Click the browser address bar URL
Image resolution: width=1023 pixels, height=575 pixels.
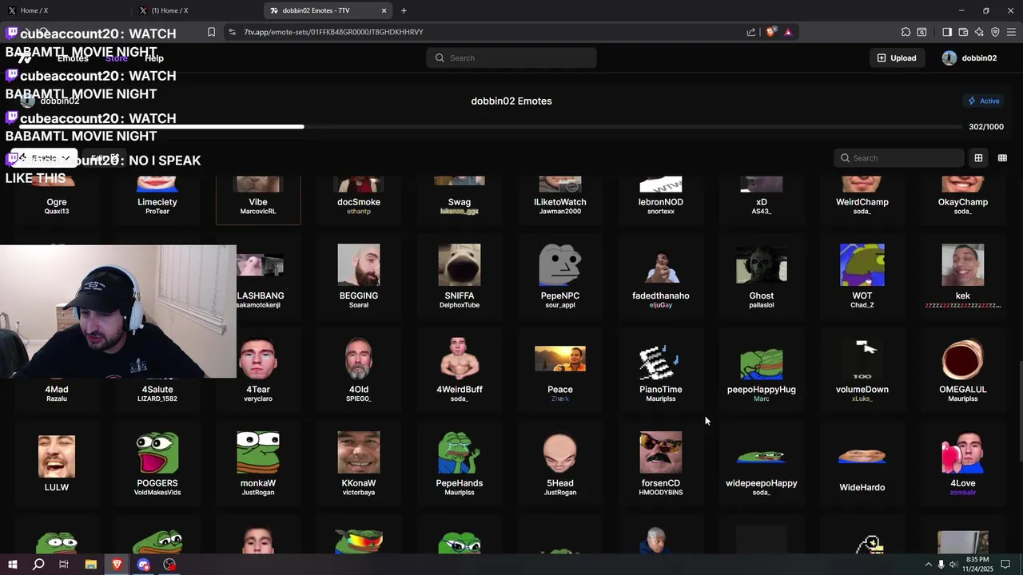point(333,32)
